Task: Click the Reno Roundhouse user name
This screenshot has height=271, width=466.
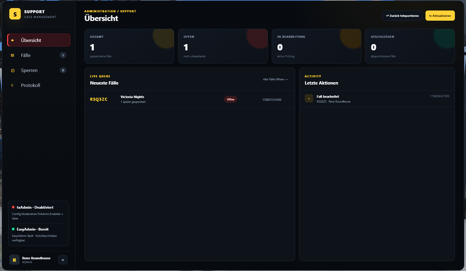Action: (x=36, y=258)
